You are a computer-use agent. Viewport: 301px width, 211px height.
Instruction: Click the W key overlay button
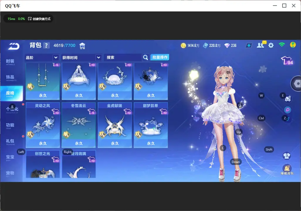[261, 96]
